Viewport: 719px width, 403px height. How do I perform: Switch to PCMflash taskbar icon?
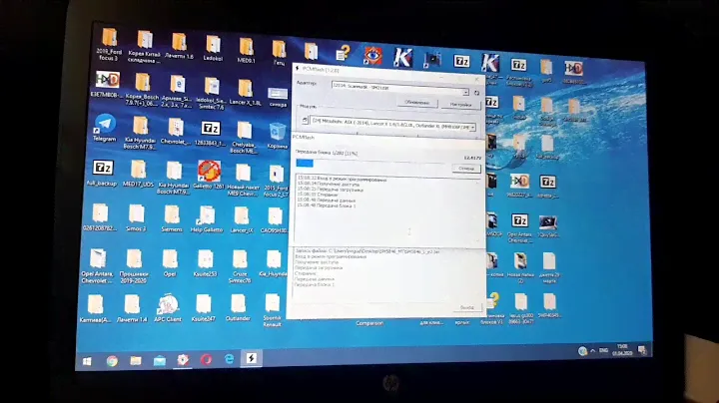pyautogui.click(x=253, y=360)
